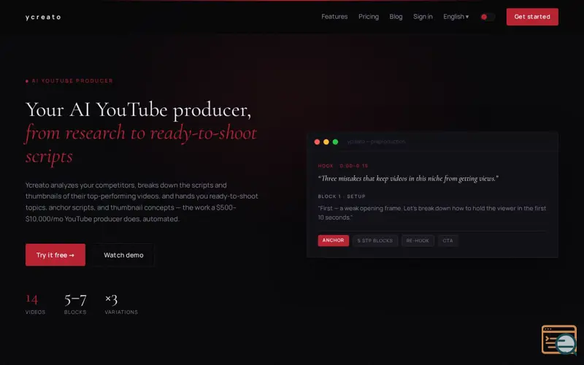The width and height of the screenshot is (584, 365).
Task: Click the Watch demo button
Action: click(123, 255)
